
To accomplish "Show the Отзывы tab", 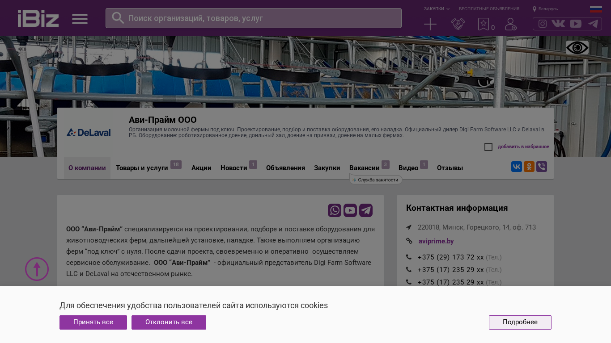I will tap(450, 168).
